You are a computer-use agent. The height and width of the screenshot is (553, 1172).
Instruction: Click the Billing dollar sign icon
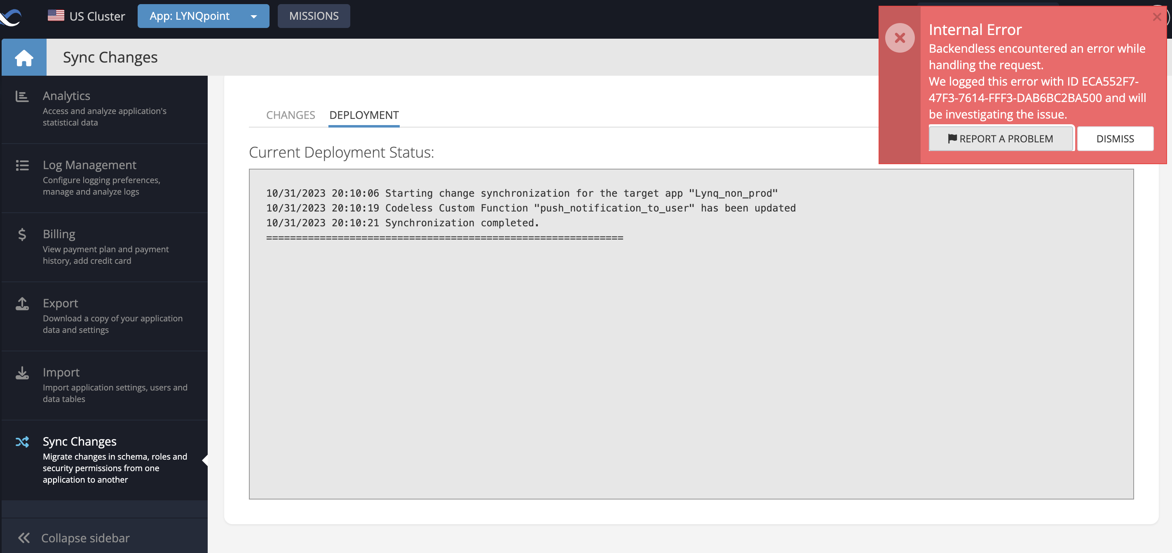tap(22, 235)
